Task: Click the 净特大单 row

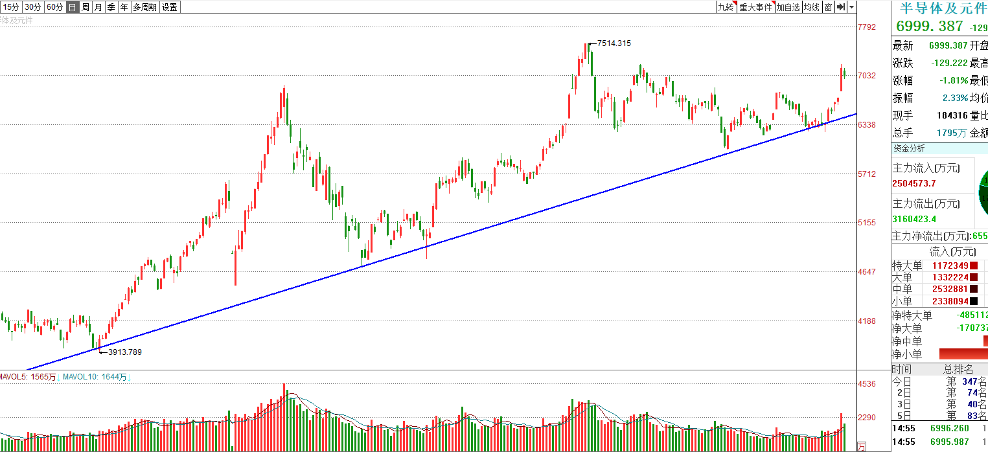Action: pyautogui.click(x=939, y=315)
